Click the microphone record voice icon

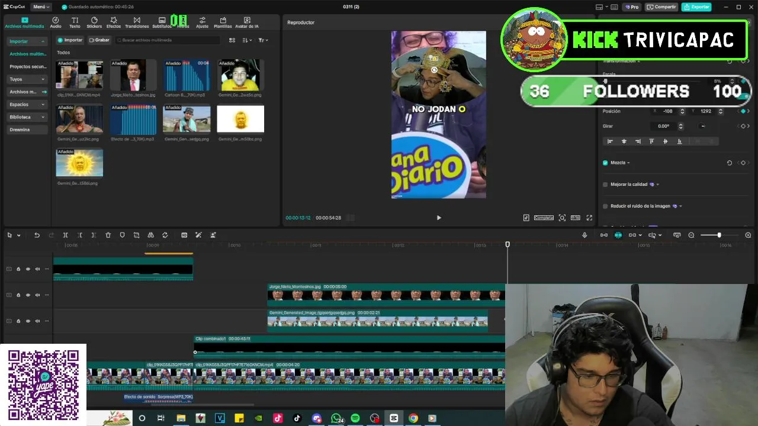(x=584, y=235)
